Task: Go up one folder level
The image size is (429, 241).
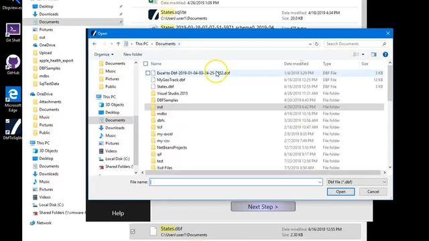Action: [x=118, y=44]
